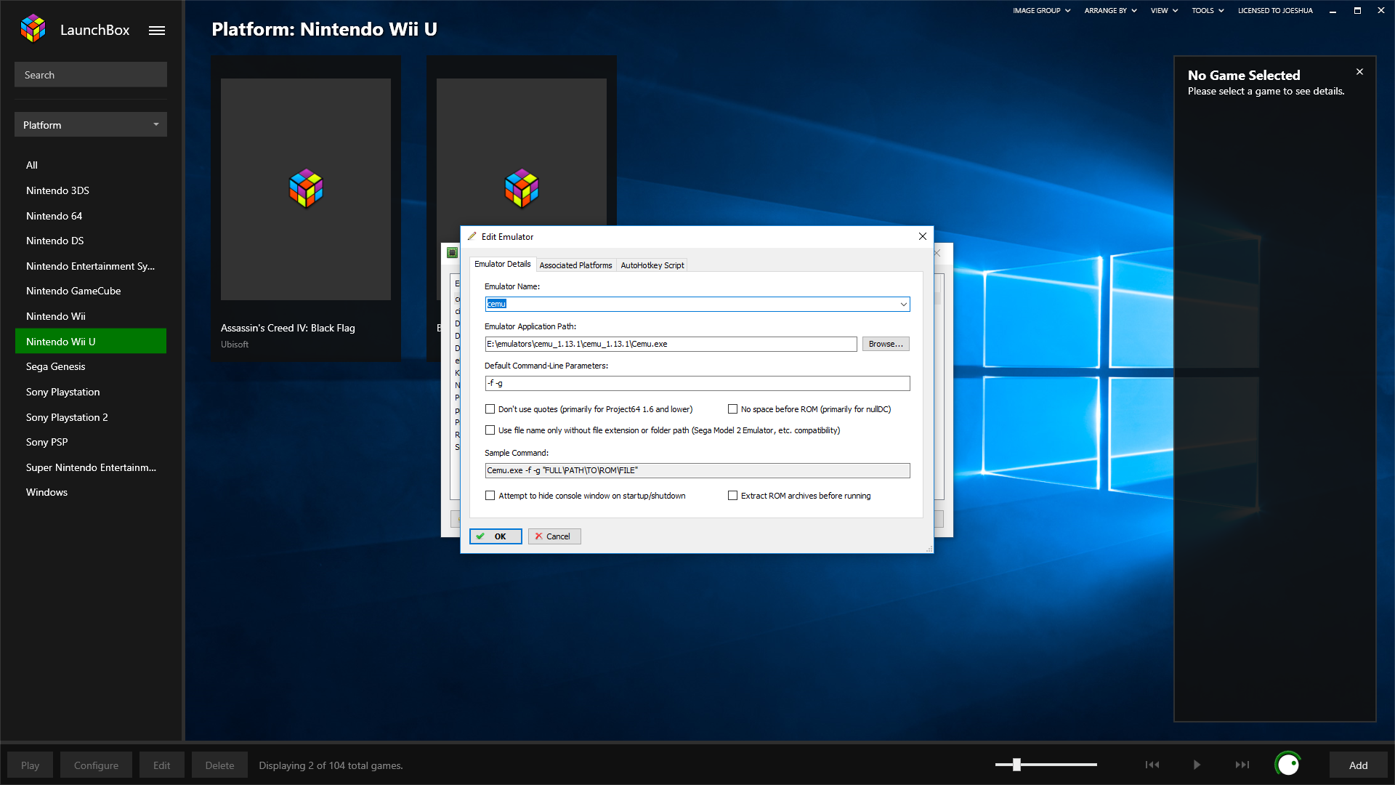This screenshot has width=1395, height=785.
Task: Select Sony PSP platform
Action: tap(91, 442)
